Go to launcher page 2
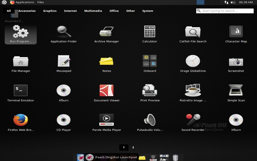 133,147
